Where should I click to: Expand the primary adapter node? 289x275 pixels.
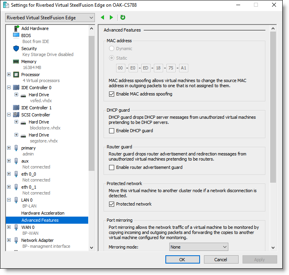pyautogui.click(x=9, y=148)
